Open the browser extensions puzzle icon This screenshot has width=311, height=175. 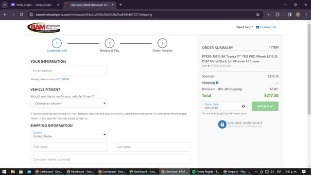coord(277,15)
